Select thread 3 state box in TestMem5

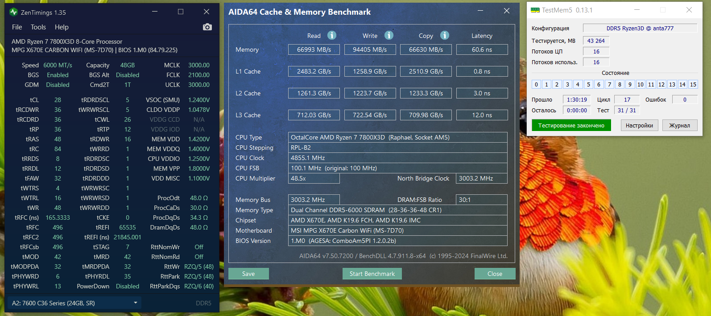click(x=567, y=84)
